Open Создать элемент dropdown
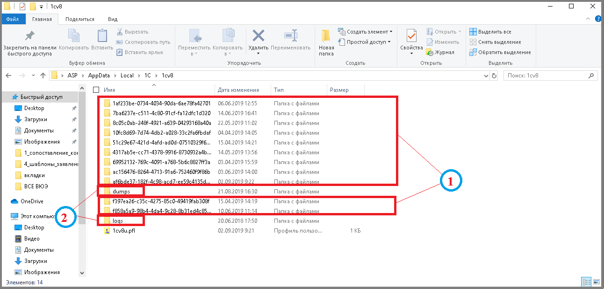Screen dimensions: 604x289 coord(365,32)
